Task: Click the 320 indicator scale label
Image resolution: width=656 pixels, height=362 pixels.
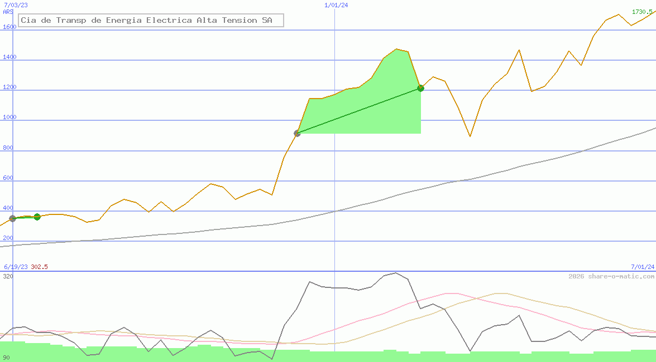Action: [x=8, y=276]
